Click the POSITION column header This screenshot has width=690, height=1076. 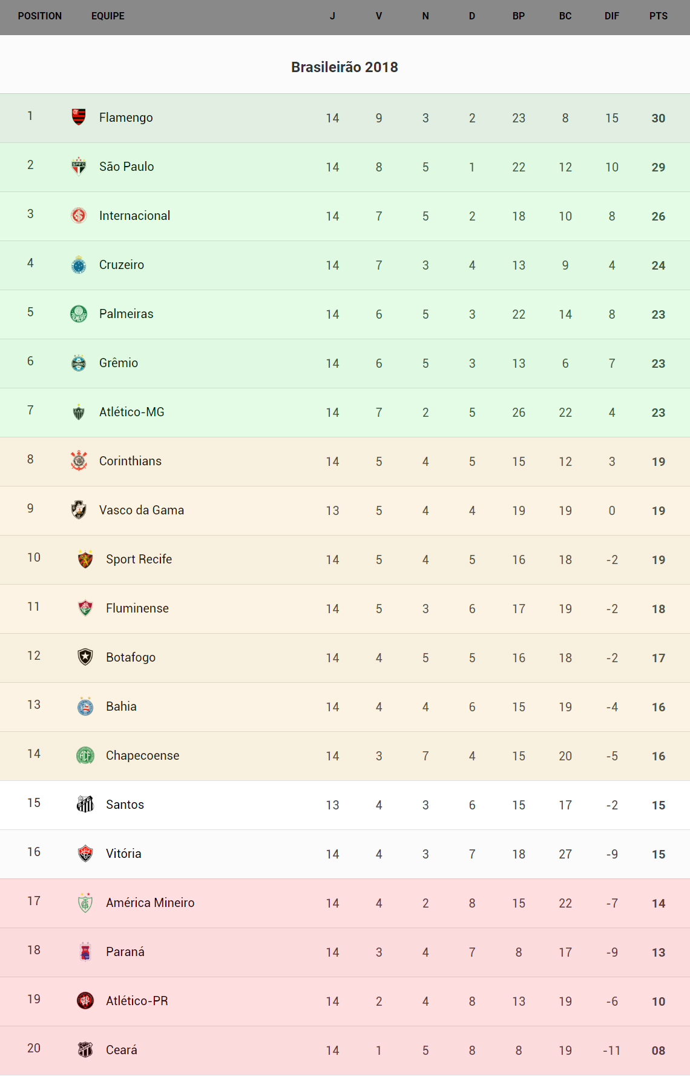tap(40, 16)
